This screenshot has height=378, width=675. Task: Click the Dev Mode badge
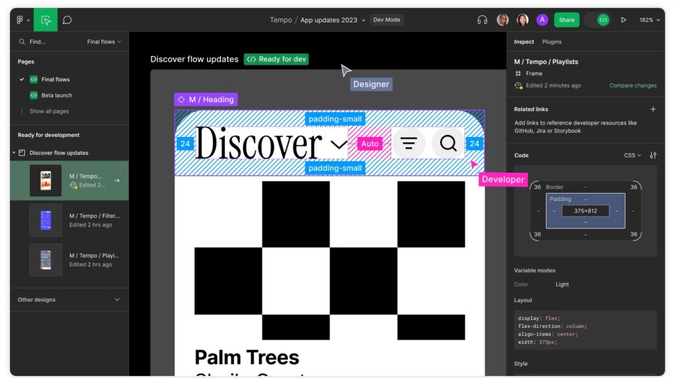tap(386, 20)
